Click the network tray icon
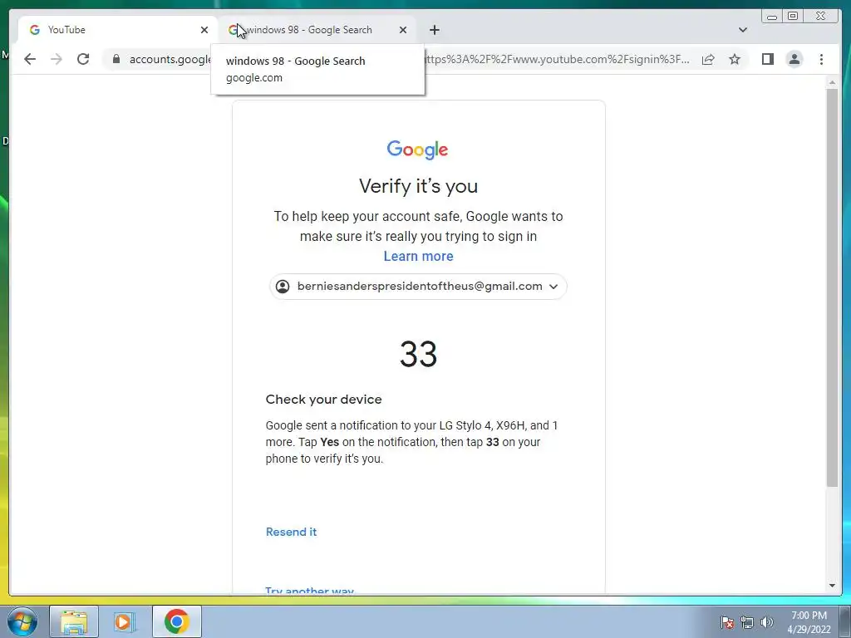The width and height of the screenshot is (851, 638). coord(747,622)
